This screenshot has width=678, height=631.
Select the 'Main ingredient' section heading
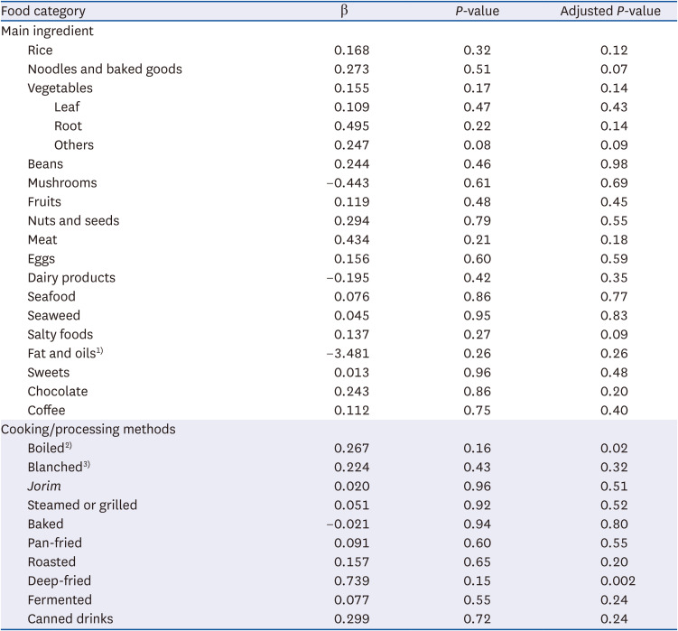[47, 30]
